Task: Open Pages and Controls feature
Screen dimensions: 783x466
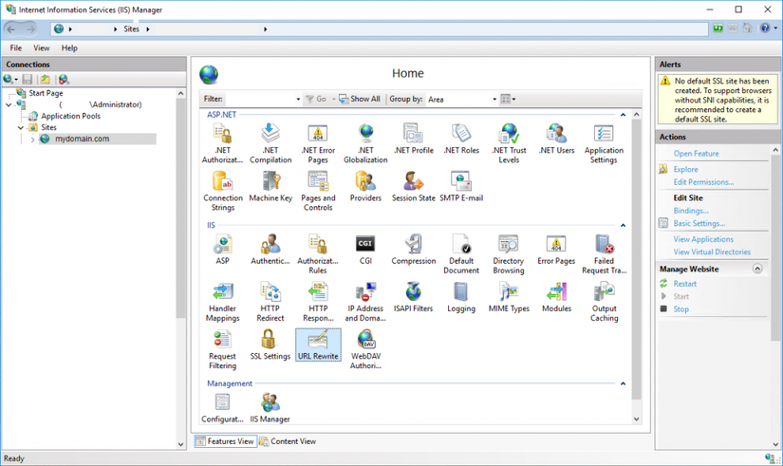Action: 318,192
